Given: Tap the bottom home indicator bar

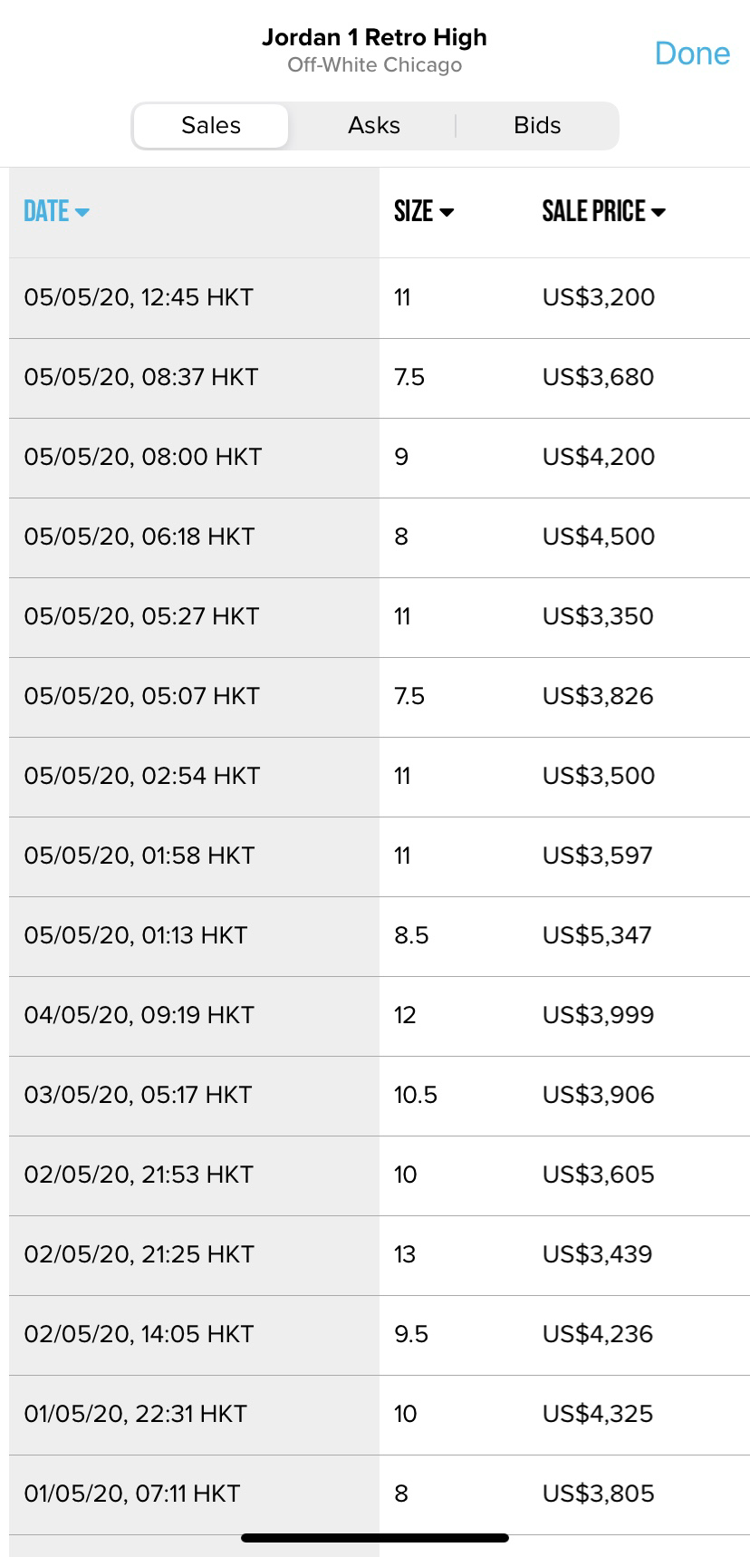Looking at the screenshot, I should tap(375, 1538).
